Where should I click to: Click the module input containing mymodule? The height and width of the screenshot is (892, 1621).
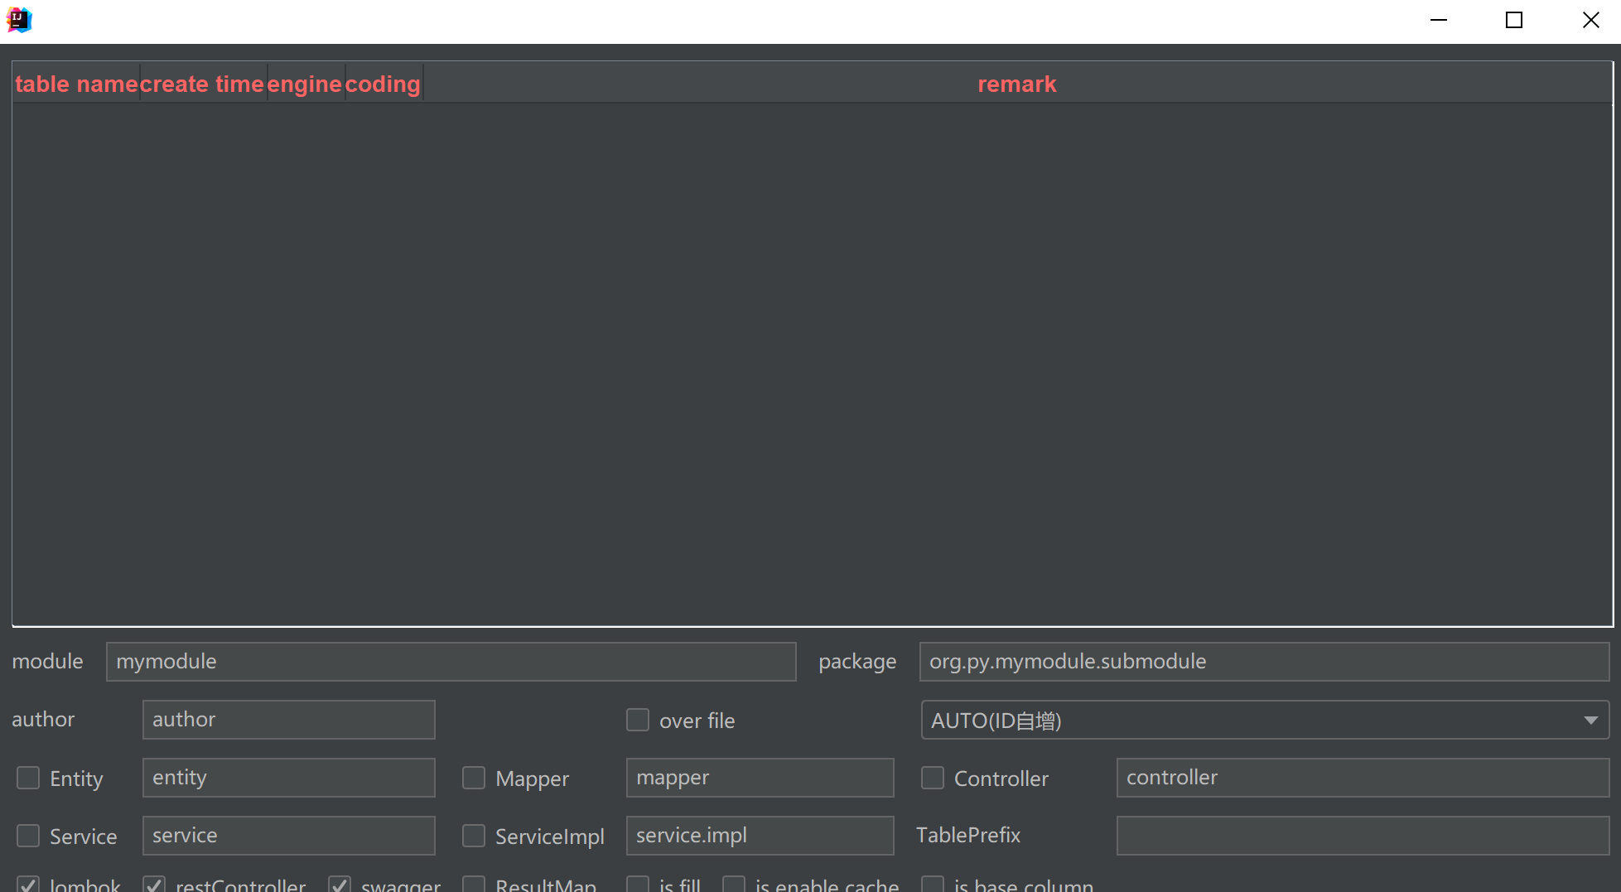click(450, 662)
